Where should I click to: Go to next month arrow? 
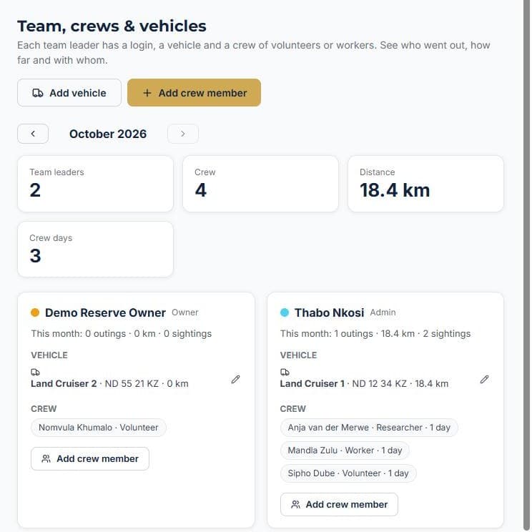[183, 134]
